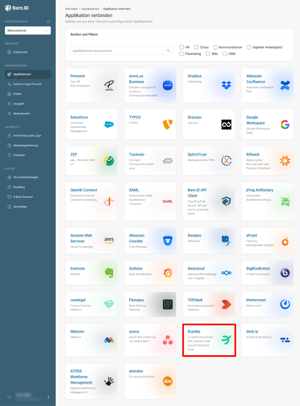Open Grundeinstellungen in the sidebar
The width and height of the screenshot is (300, 406).
(x=28, y=177)
